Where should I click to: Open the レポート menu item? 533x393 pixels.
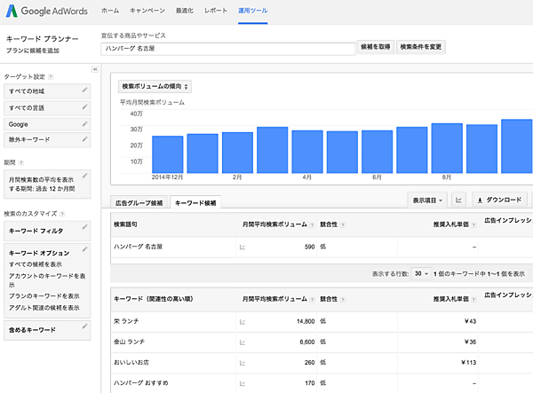215,11
